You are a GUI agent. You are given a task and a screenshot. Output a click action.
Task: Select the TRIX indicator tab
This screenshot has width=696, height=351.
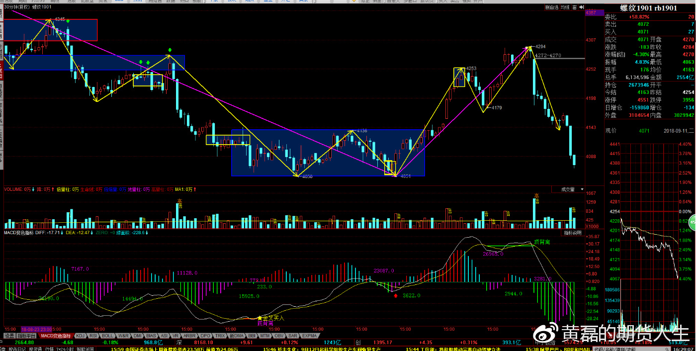coord(220,336)
